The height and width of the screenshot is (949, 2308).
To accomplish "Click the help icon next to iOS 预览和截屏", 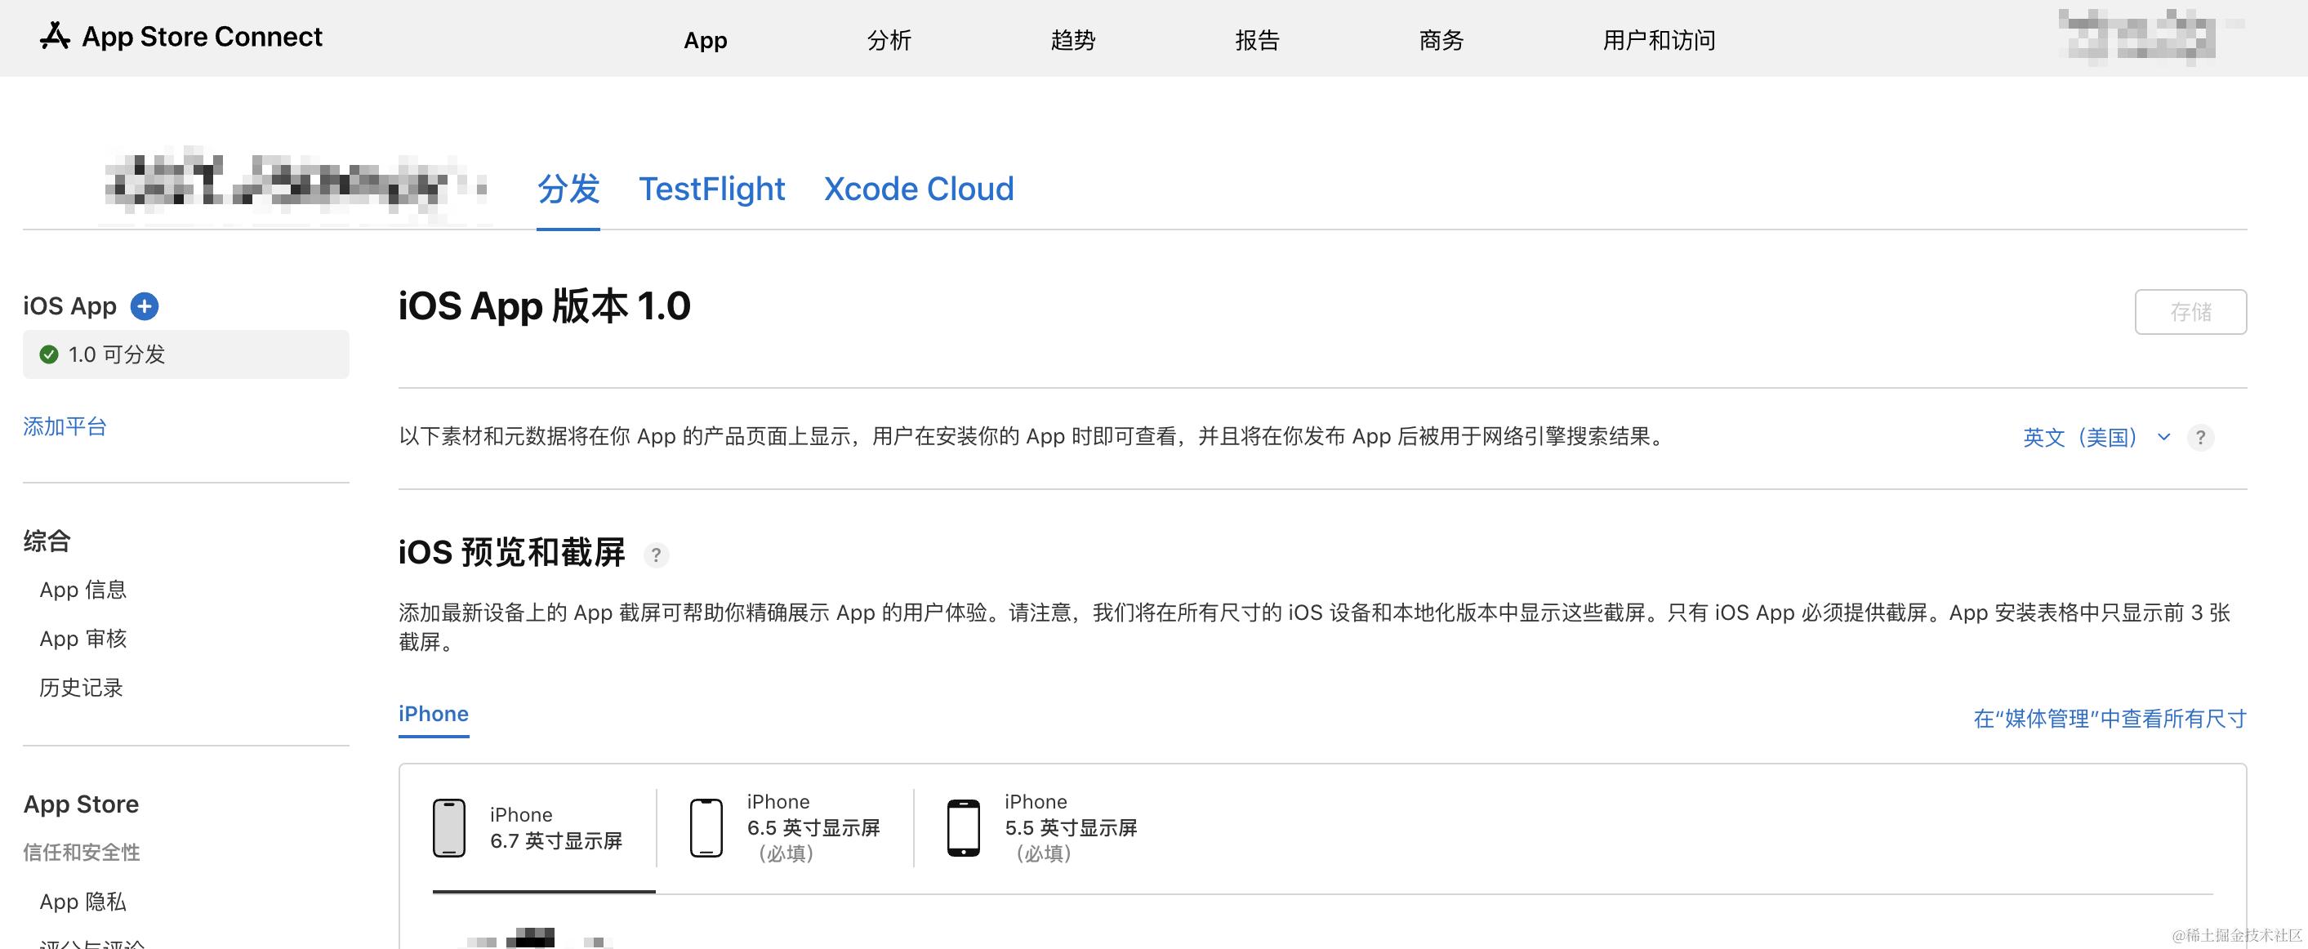I will coord(656,555).
